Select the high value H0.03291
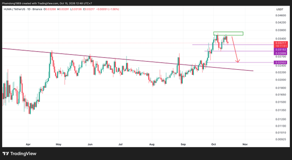This screenshot has height=160, width=292. point(63,9)
